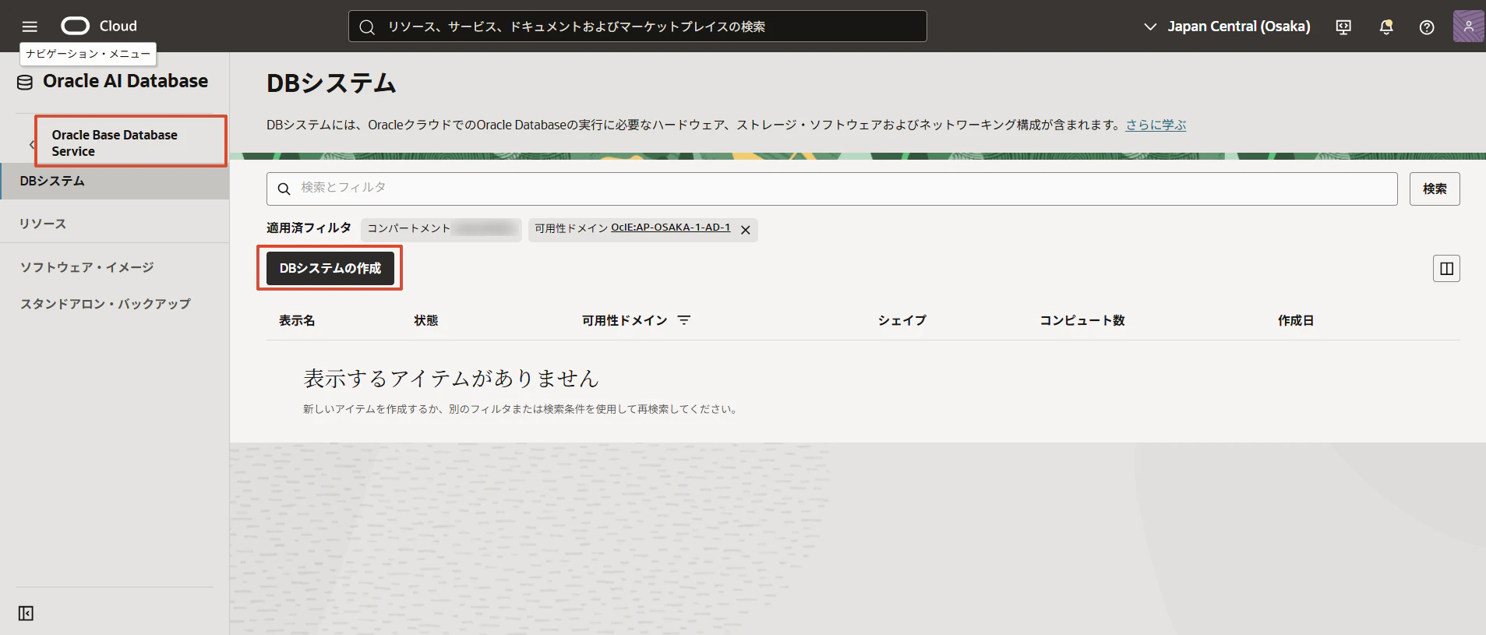This screenshot has height=635, width=1486.
Task: Open the notifications bell
Action: 1386,27
